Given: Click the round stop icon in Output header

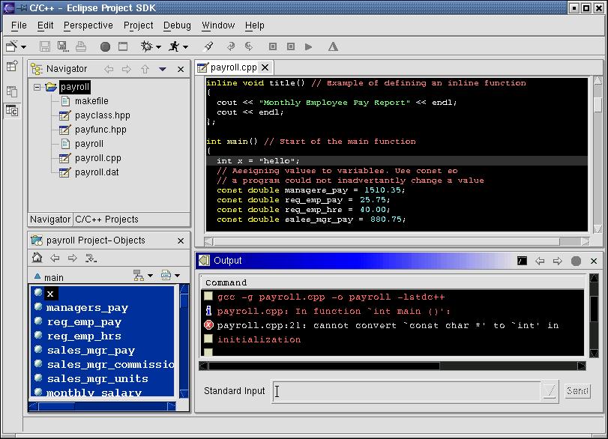Looking at the screenshot, I should (x=576, y=261).
